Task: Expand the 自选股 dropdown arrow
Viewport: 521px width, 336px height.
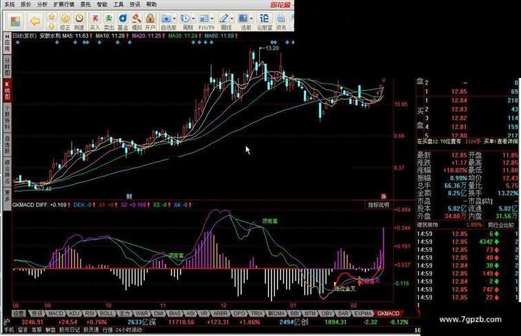Action: pos(174,19)
